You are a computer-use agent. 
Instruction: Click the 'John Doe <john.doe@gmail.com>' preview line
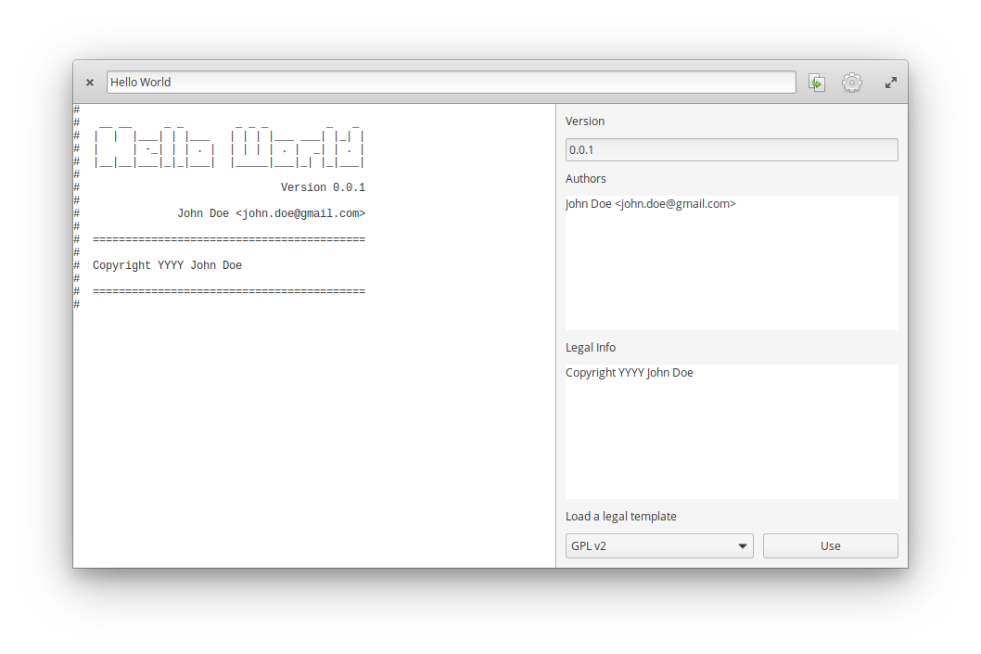click(x=271, y=213)
